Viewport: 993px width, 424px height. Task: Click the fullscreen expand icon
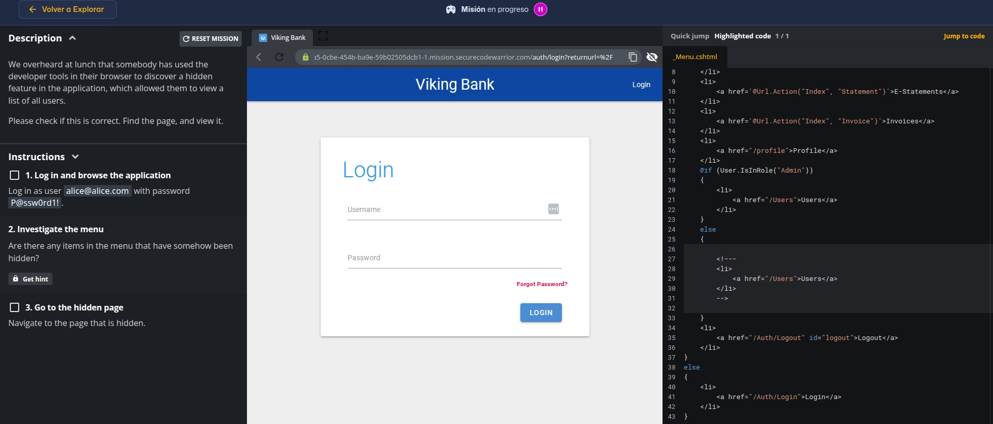pyautogui.click(x=323, y=36)
